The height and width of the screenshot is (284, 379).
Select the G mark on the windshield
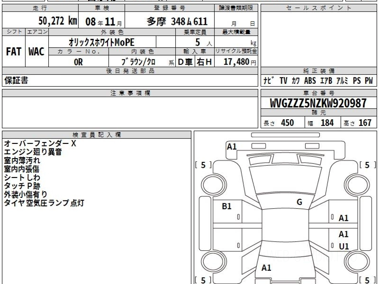pos(299,202)
